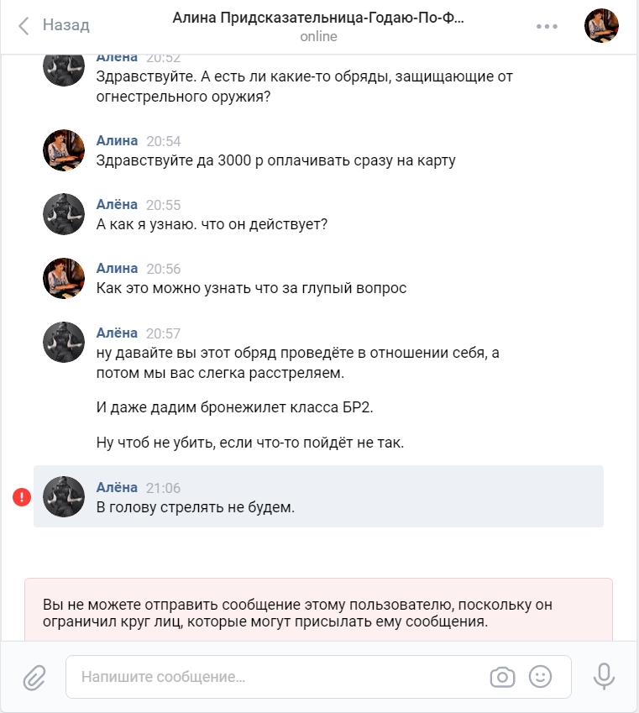Open the emoji smiley picker

pos(540,677)
